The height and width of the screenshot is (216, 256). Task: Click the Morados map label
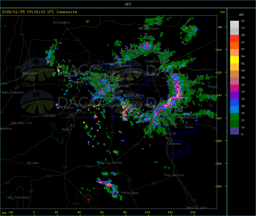coord(33,163)
